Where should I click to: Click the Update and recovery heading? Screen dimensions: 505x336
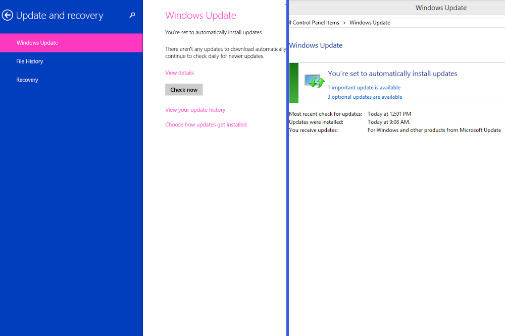tap(60, 16)
